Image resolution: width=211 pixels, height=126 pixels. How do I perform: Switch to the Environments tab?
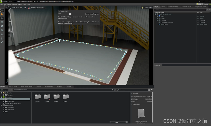[49, 87]
